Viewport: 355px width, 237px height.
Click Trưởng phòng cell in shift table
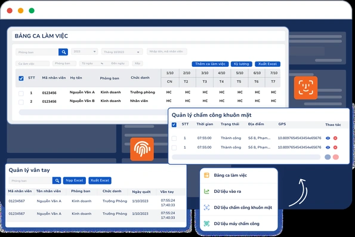point(143,92)
